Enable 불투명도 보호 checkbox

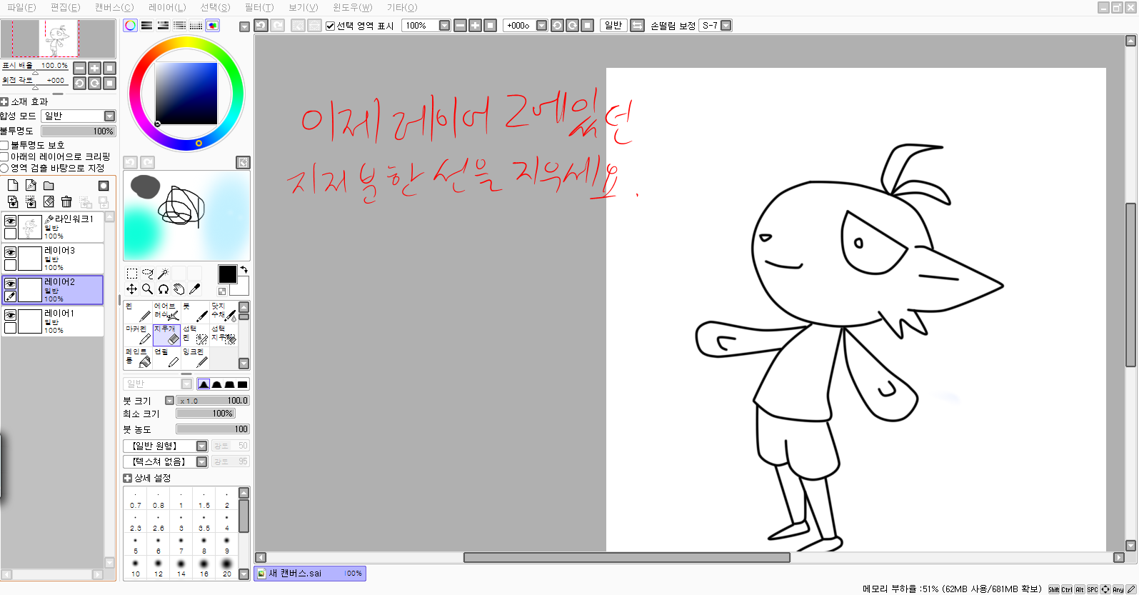coord(4,145)
